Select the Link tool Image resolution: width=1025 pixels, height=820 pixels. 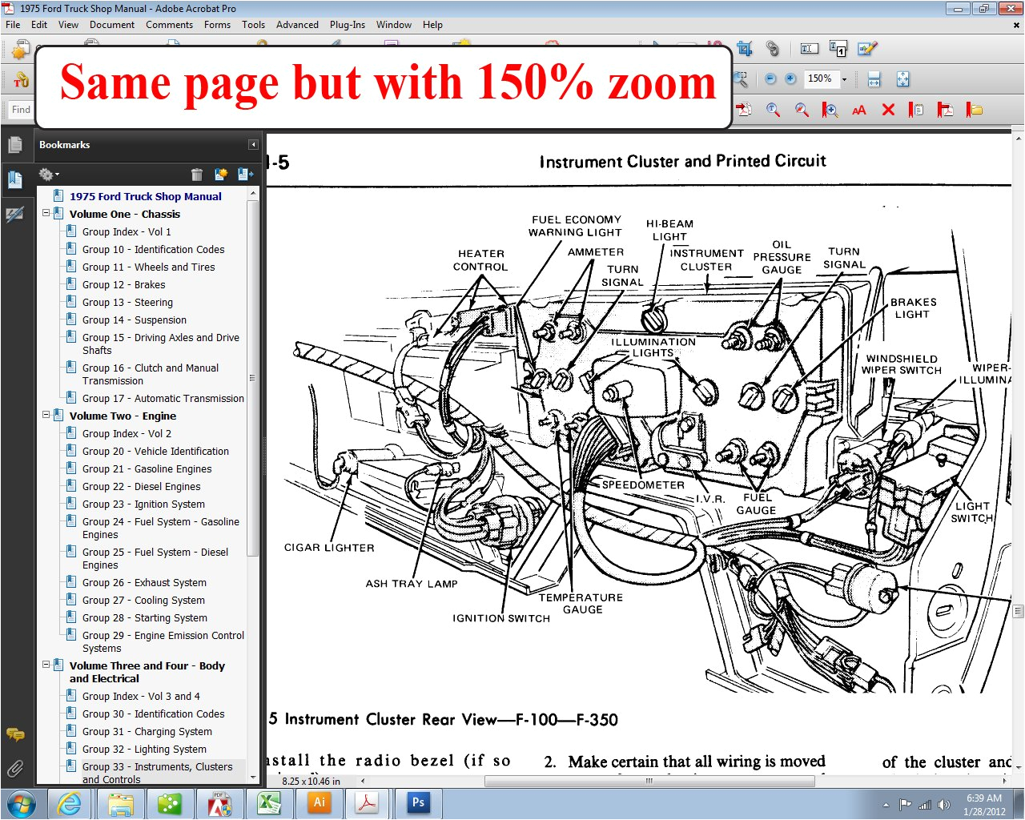773,48
